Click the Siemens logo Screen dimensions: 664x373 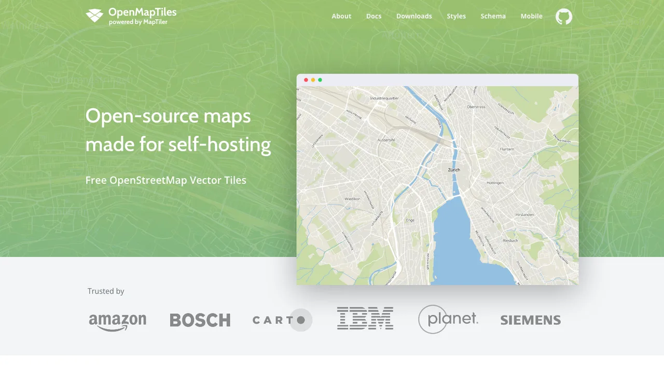coord(531,320)
